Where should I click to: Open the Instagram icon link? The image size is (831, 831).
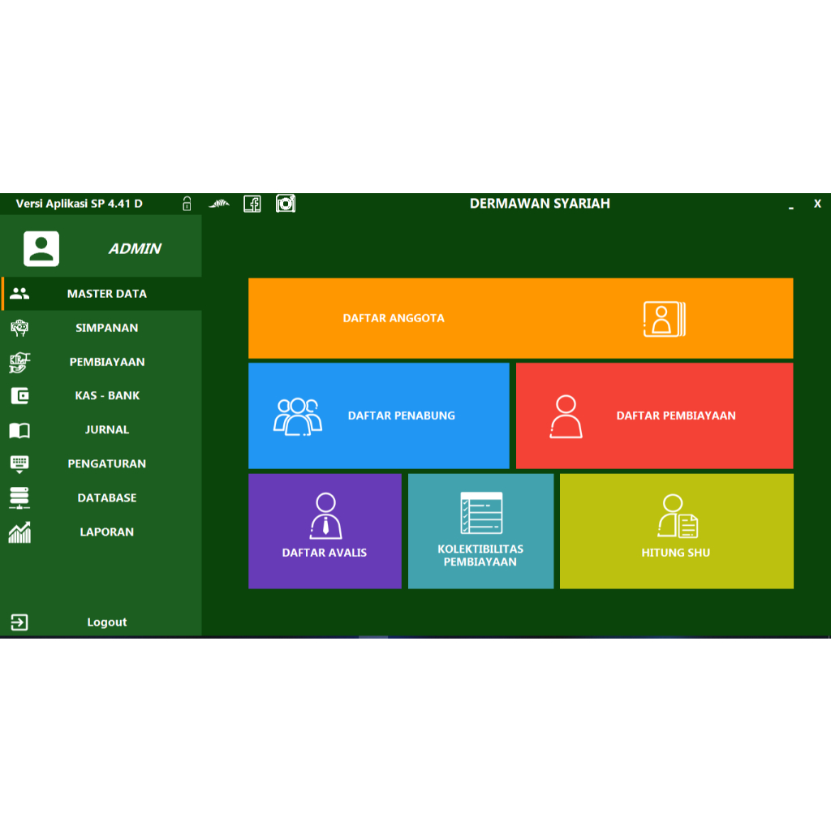tap(286, 204)
